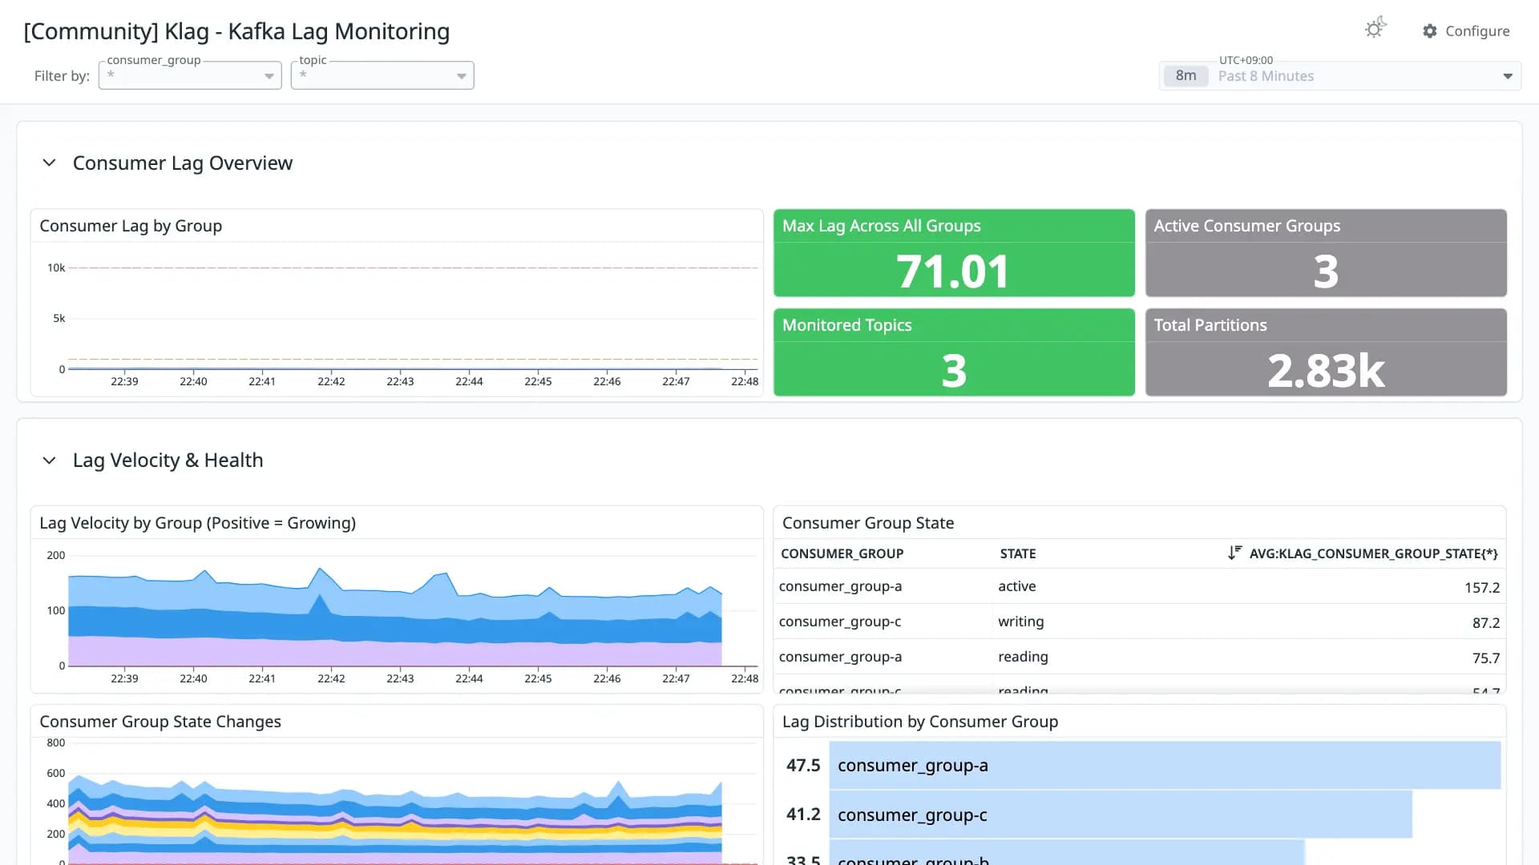Select the consumer_group-a active table row

click(1139, 586)
